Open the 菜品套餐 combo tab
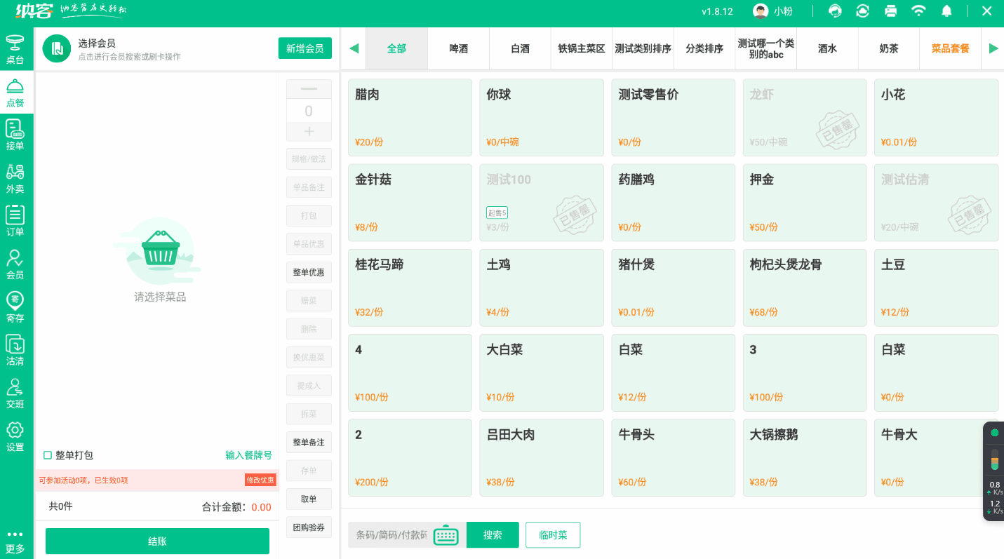The image size is (1004, 559). 951,48
